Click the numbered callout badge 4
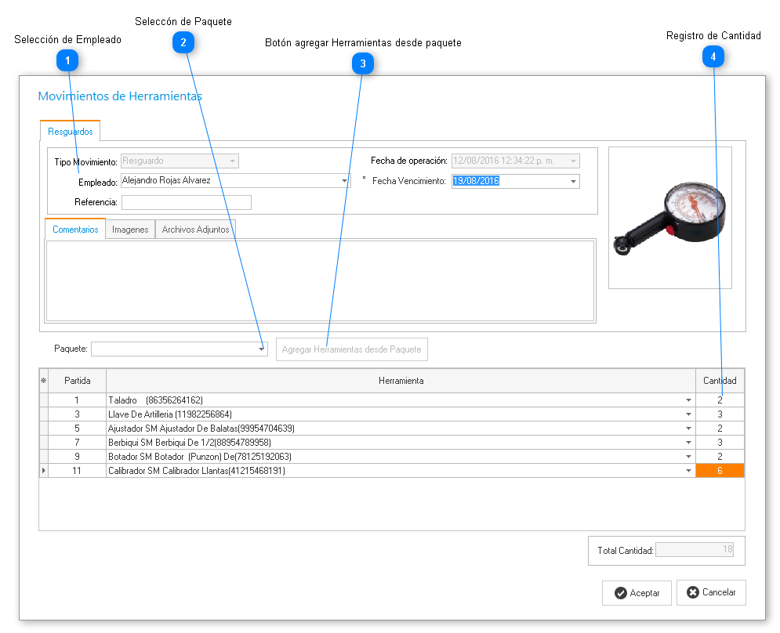The image size is (780, 633). pyautogui.click(x=713, y=56)
